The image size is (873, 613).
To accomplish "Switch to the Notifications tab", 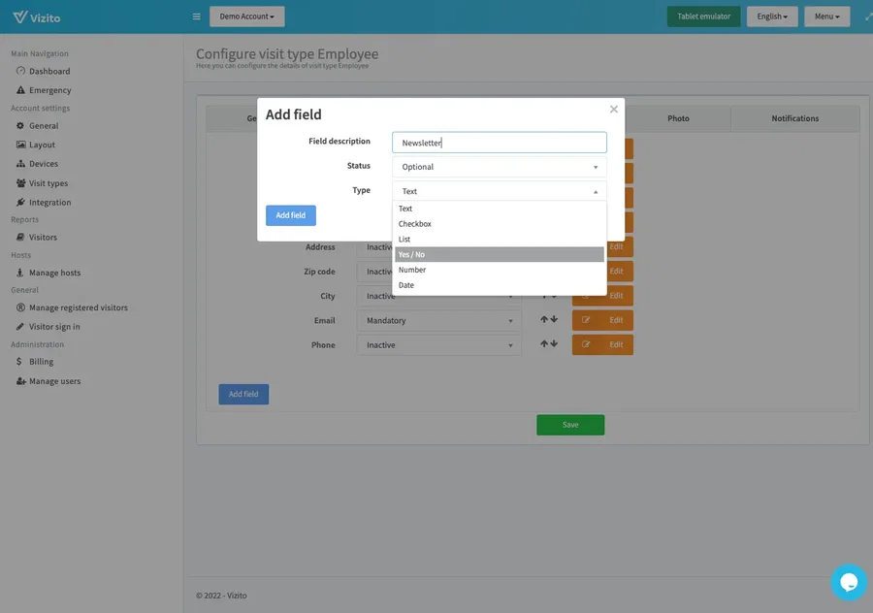I will 794,118.
